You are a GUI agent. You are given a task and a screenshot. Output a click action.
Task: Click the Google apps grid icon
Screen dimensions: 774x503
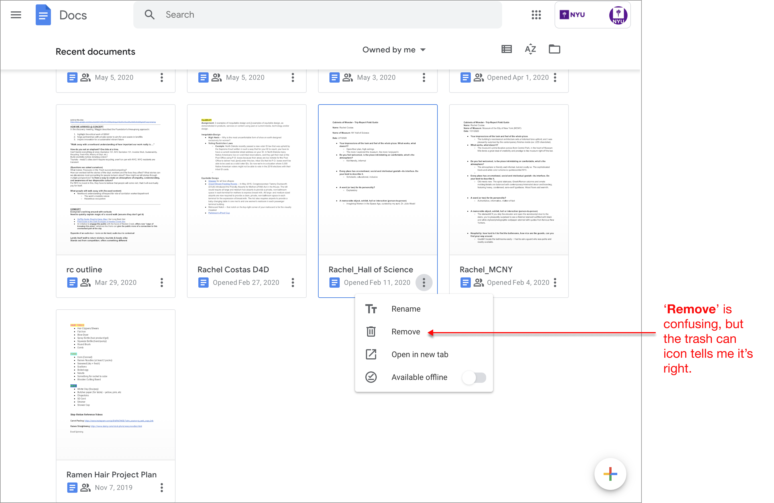[x=536, y=15]
